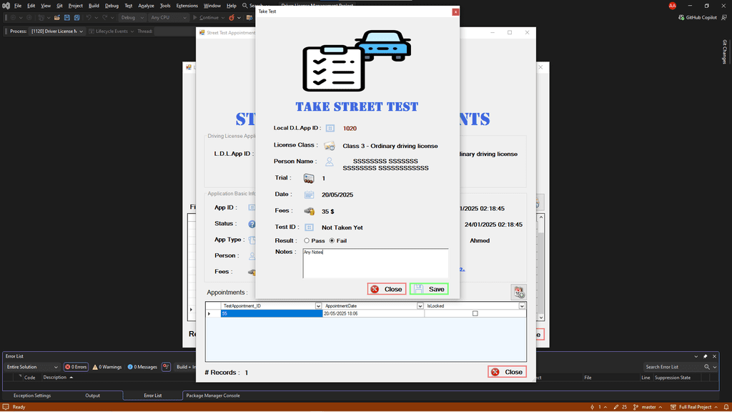The image size is (732, 412).
Task: Close the Take Test dialog with red X
Action: point(455,11)
